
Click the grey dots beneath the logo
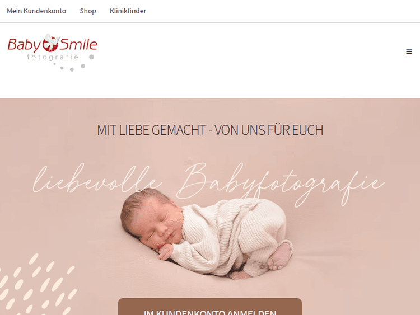tap(73, 63)
